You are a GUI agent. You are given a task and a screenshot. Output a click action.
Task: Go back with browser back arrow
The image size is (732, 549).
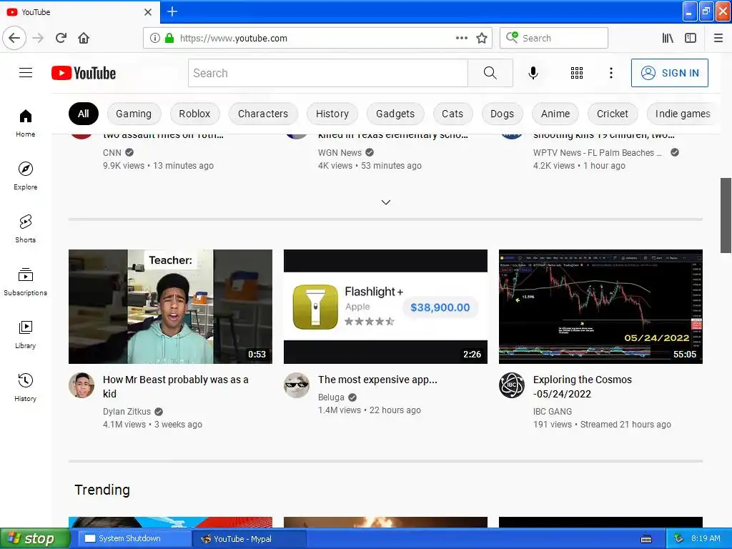[14, 38]
